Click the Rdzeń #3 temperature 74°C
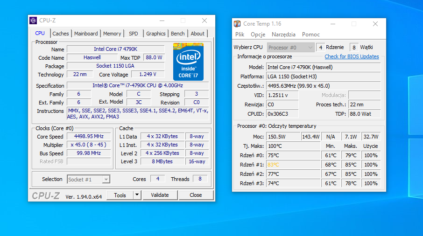Image resolution: width=423 pixels, height=236 pixels. [x=293, y=183]
